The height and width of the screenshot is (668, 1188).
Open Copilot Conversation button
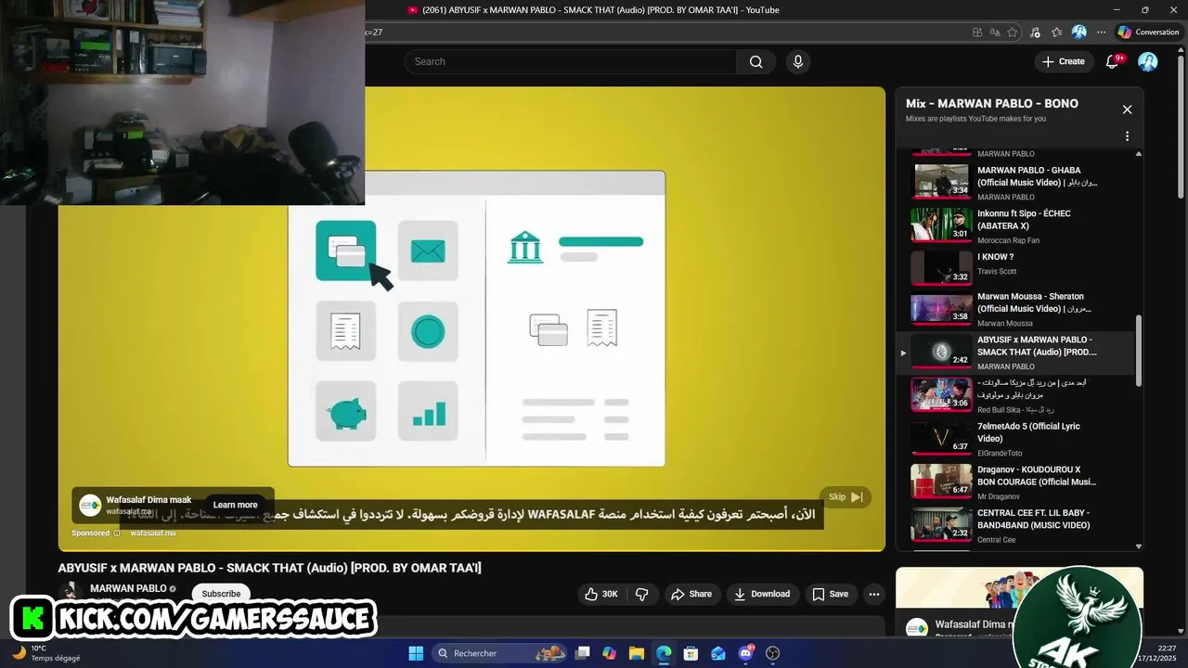click(x=1148, y=32)
